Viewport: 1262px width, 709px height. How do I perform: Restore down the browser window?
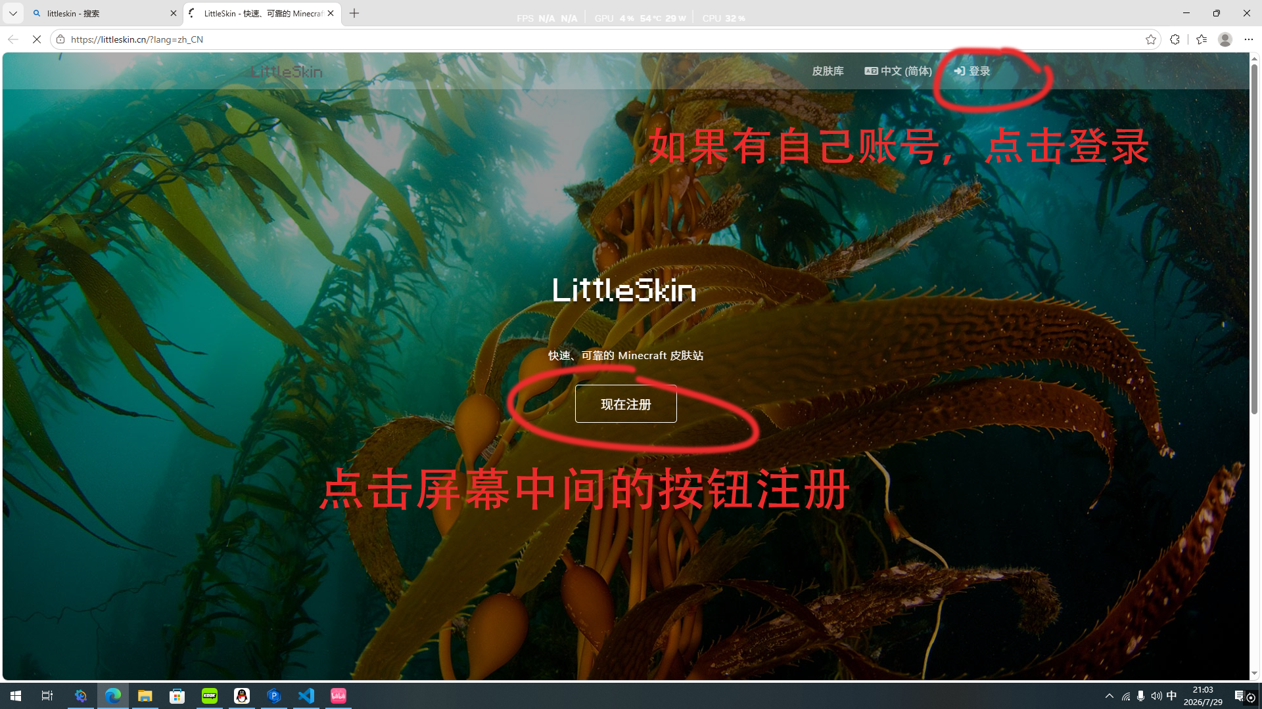click(x=1217, y=13)
